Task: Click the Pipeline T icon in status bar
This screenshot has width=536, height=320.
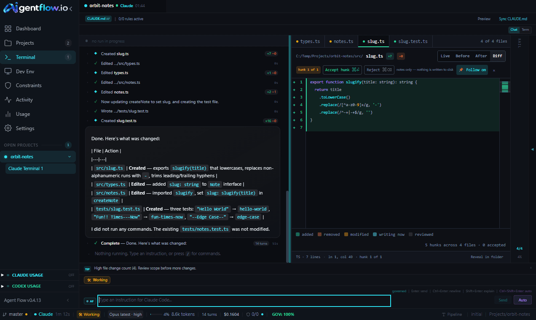Action: 444,315
